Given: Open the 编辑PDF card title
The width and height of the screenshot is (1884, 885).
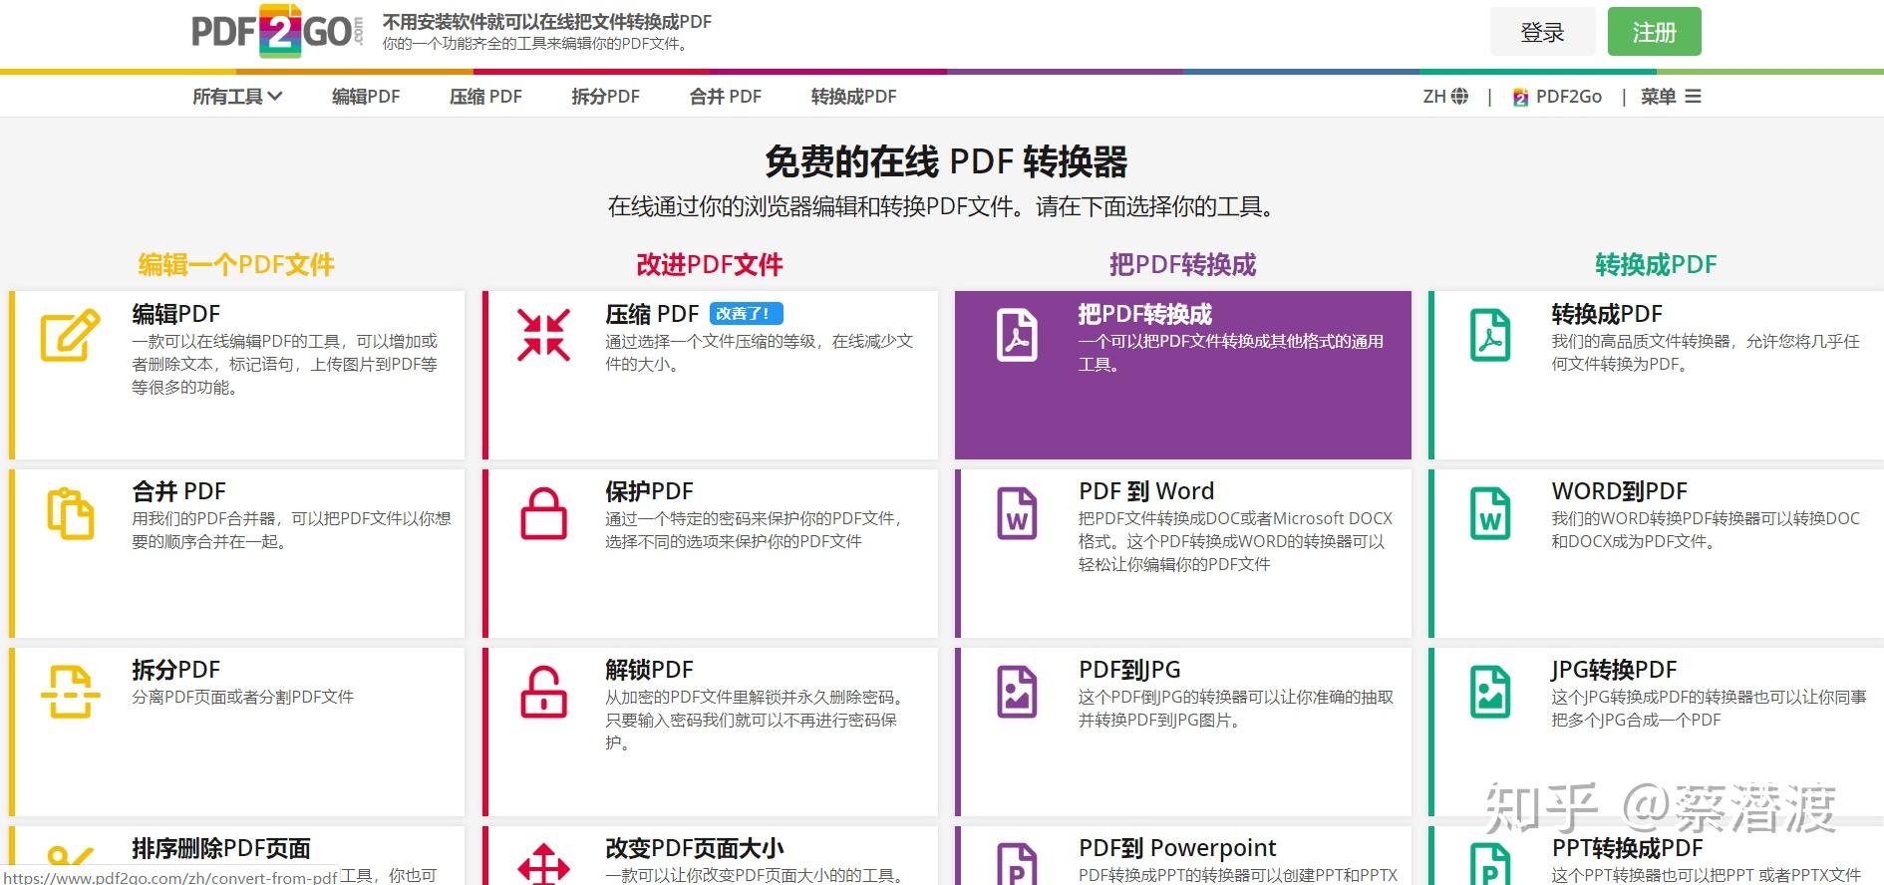Looking at the screenshot, I should click(176, 314).
